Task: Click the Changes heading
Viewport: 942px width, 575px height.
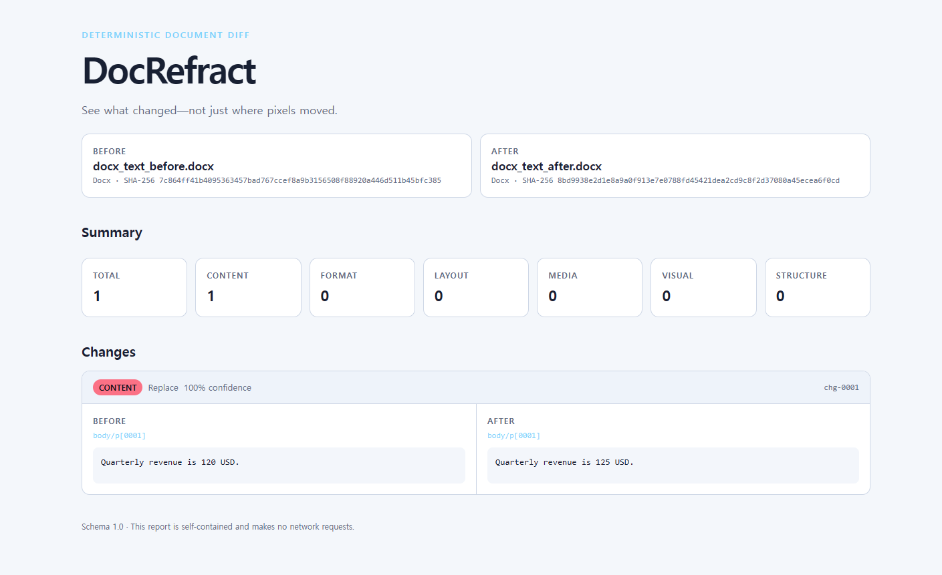Action: (x=108, y=352)
